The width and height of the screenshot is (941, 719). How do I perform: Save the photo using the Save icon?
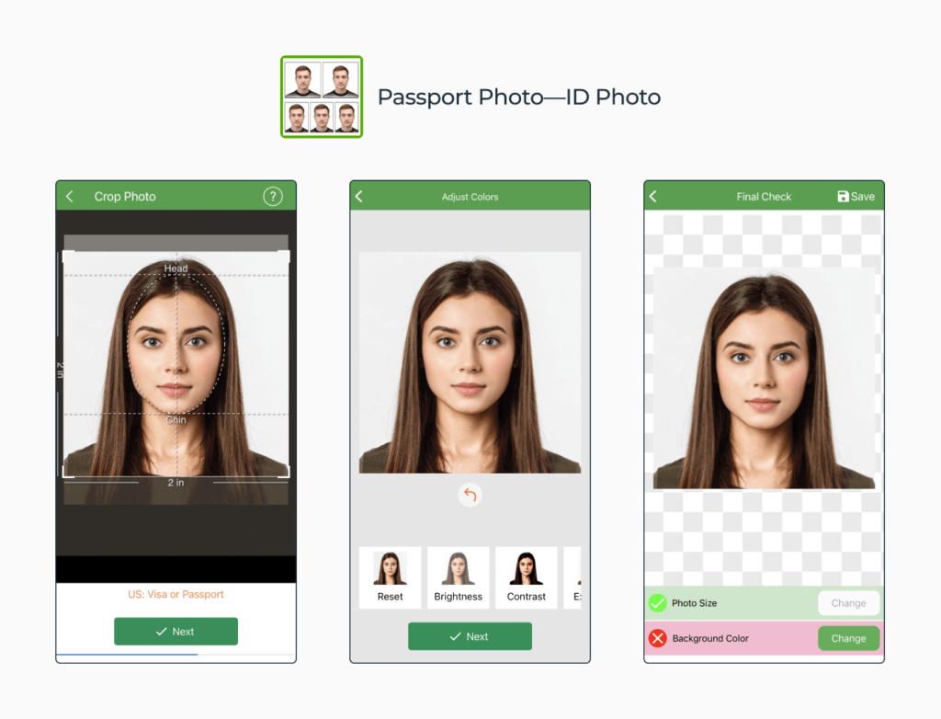(x=855, y=196)
